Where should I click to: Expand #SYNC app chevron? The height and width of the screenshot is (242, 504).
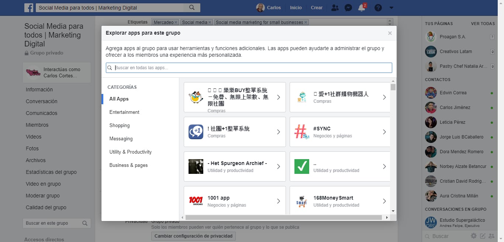[x=384, y=132]
